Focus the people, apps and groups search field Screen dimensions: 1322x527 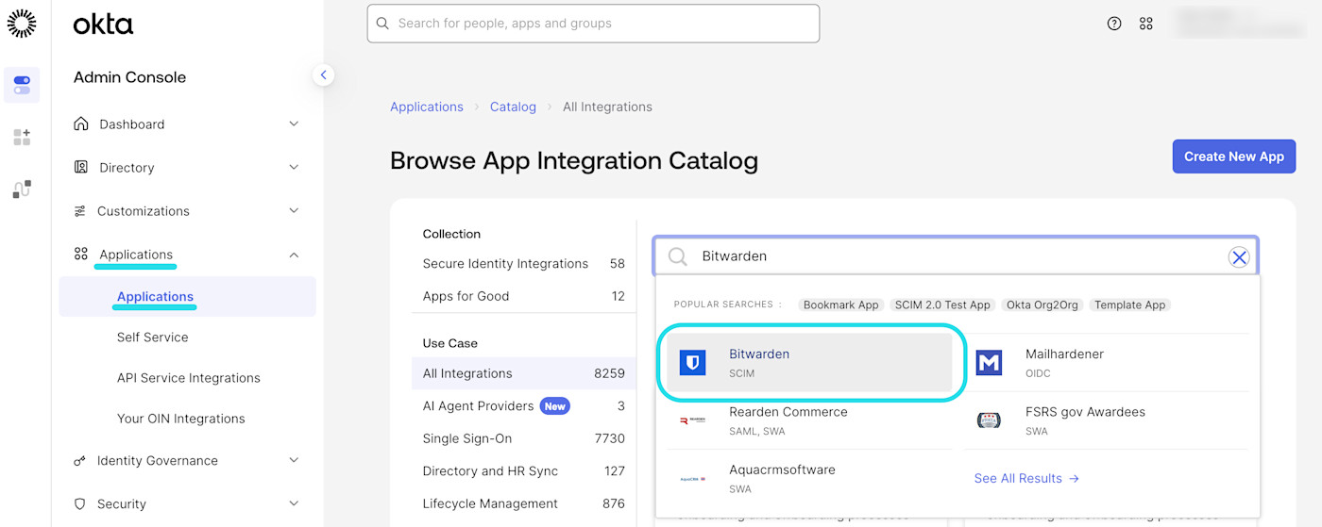coord(593,24)
